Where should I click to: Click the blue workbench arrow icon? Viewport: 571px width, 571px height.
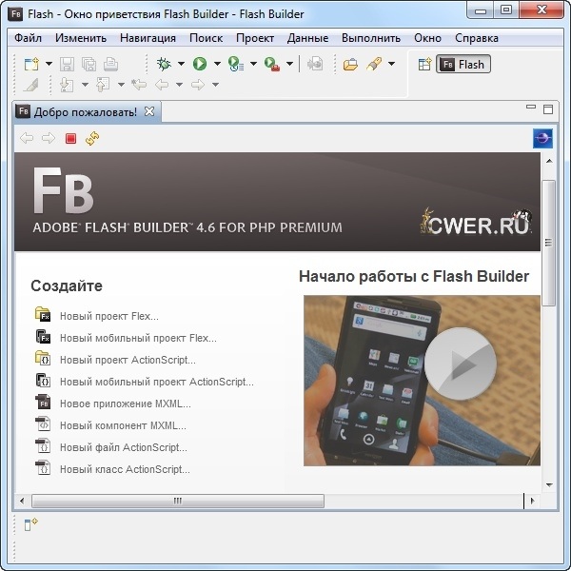pos(542,139)
